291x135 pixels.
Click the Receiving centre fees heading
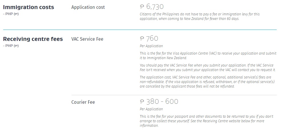(33, 39)
